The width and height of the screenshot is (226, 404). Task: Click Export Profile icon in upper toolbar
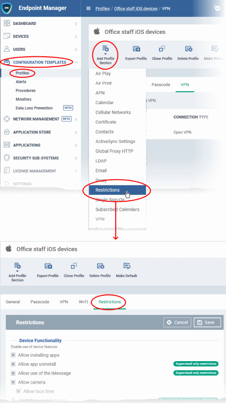pyautogui.click(x=136, y=49)
